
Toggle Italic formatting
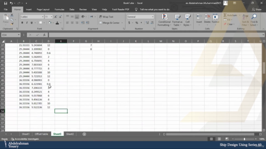click(27, 23)
